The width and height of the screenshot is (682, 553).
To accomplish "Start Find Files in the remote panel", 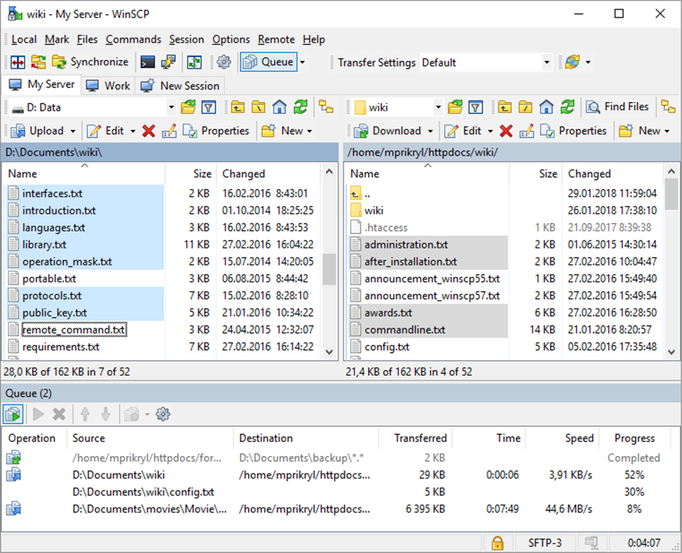I will click(617, 107).
